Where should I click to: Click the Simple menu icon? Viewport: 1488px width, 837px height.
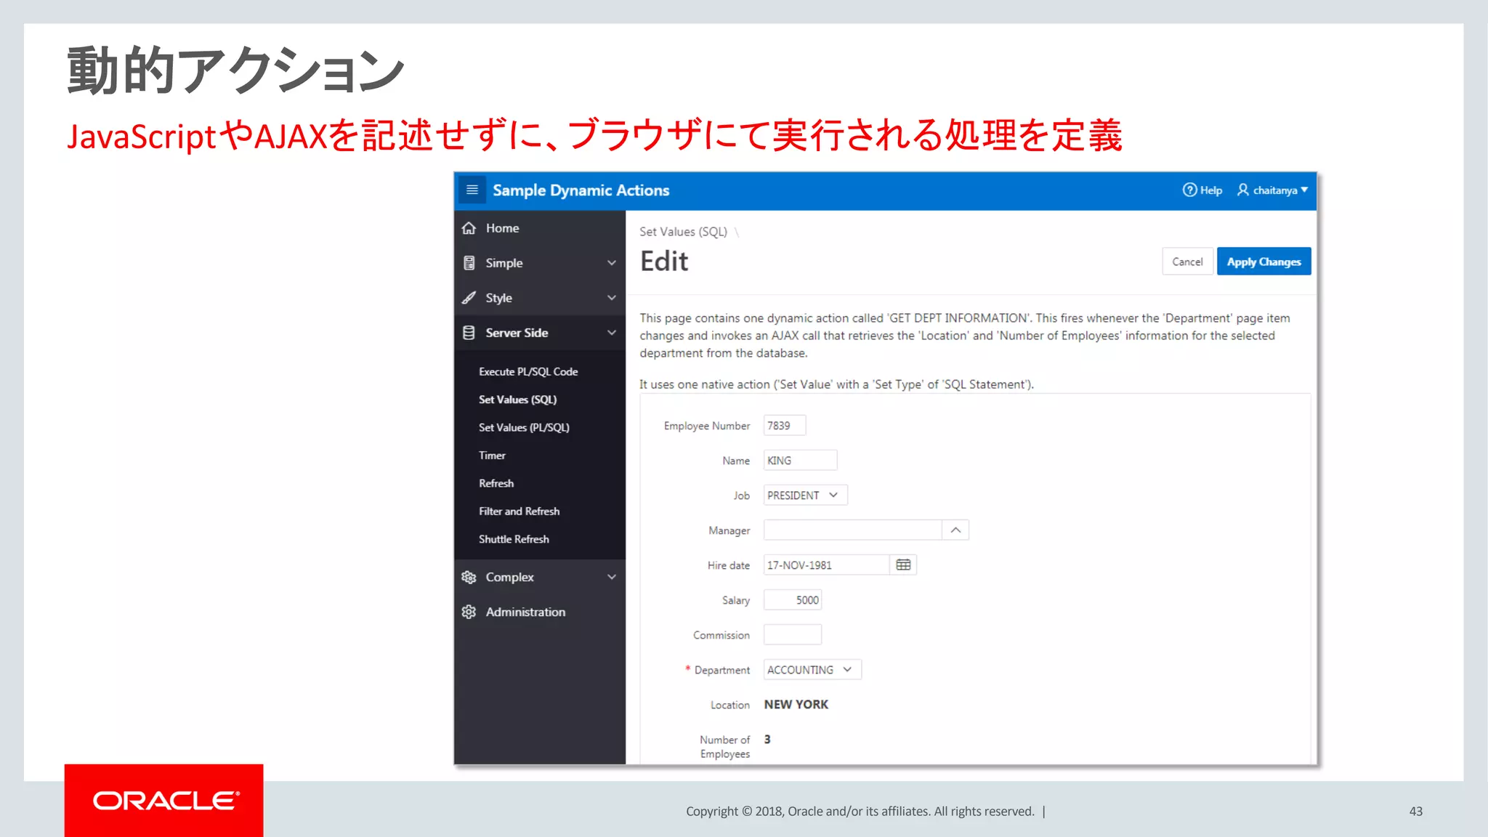click(x=469, y=263)
